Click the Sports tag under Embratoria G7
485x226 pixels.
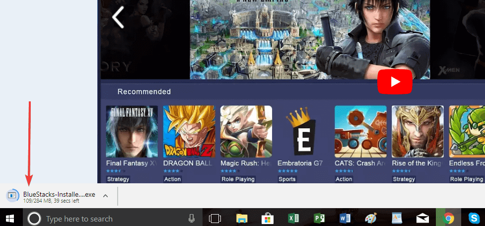tap(287, 179)
